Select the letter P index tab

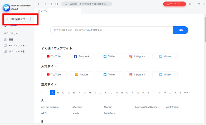(132, 93)
